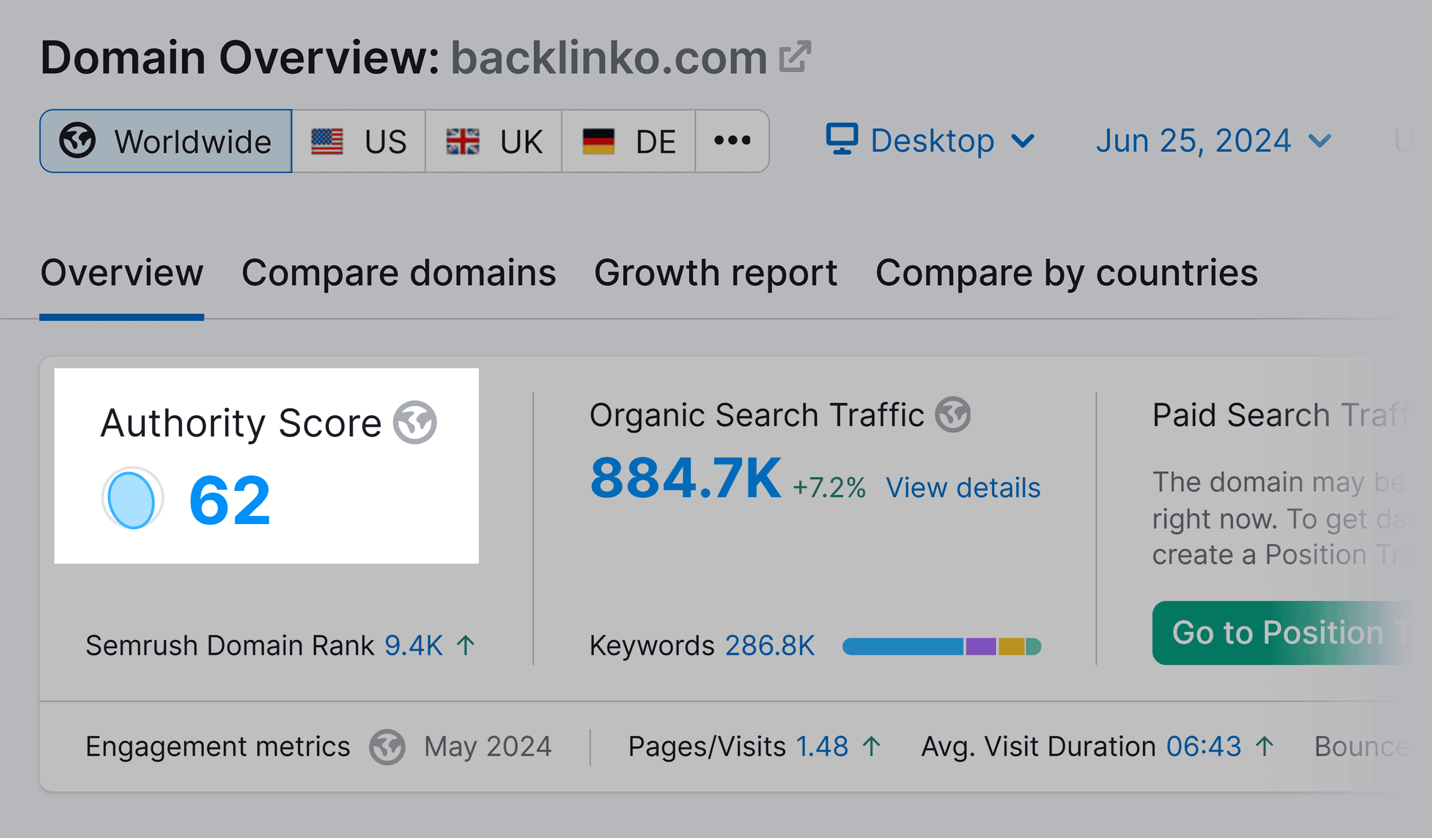
Task: Click the globe icon beside Engagement metrics
Action: pyautogui.click(x=387, y=746)
